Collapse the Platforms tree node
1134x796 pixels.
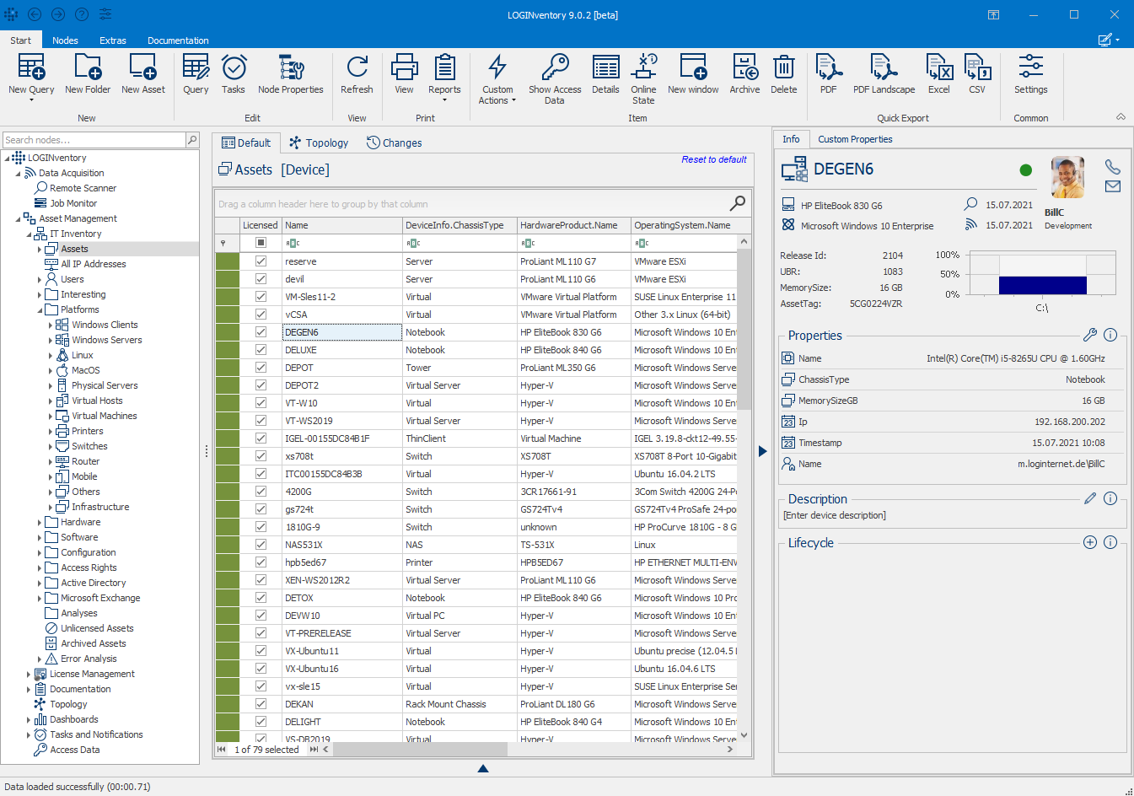click(40, 310)
